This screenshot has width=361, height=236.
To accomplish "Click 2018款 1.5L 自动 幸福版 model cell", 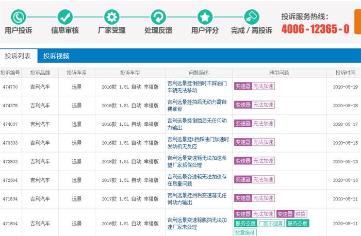I will [x=130, y=161].
